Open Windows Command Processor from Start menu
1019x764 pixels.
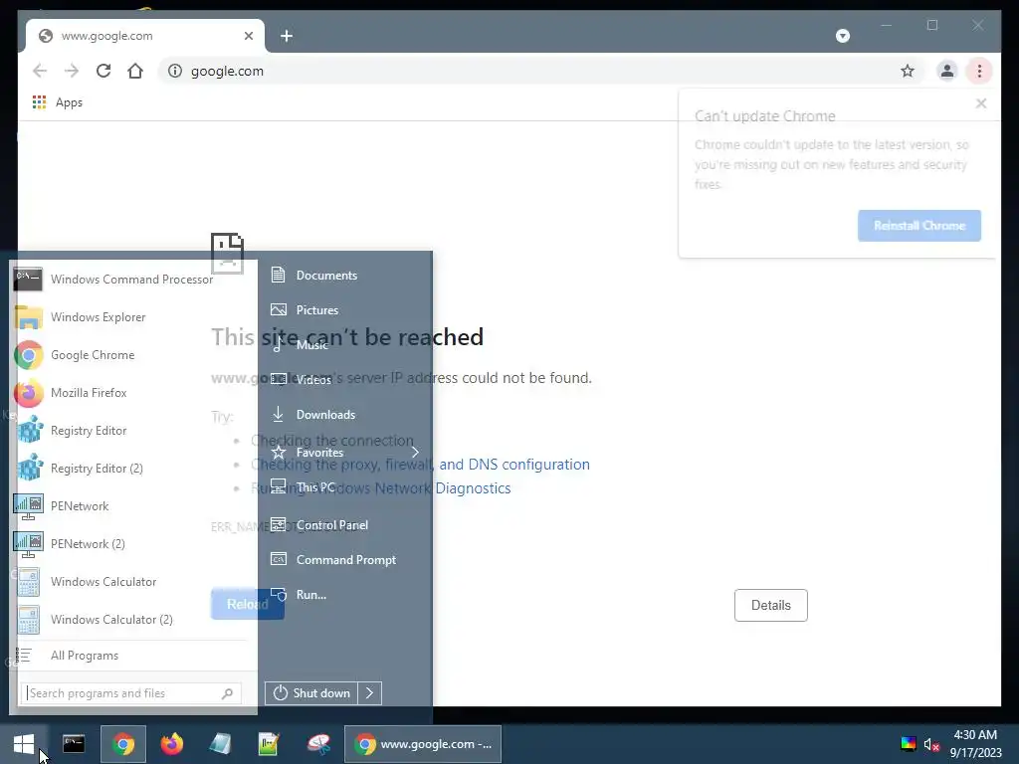pyautogui.click(x=133, y=280)
